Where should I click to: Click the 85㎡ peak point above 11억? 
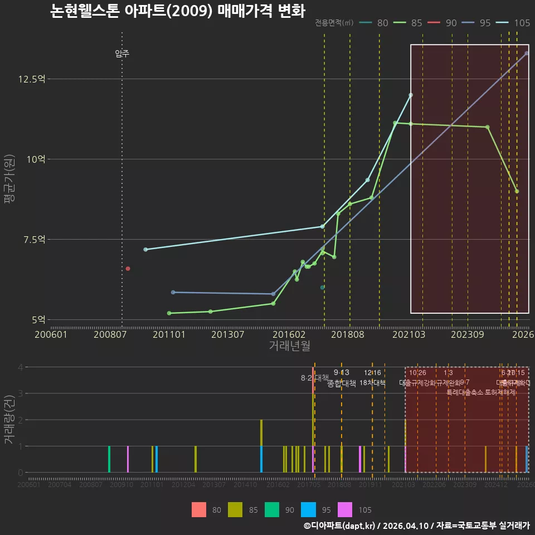point(395,123)
